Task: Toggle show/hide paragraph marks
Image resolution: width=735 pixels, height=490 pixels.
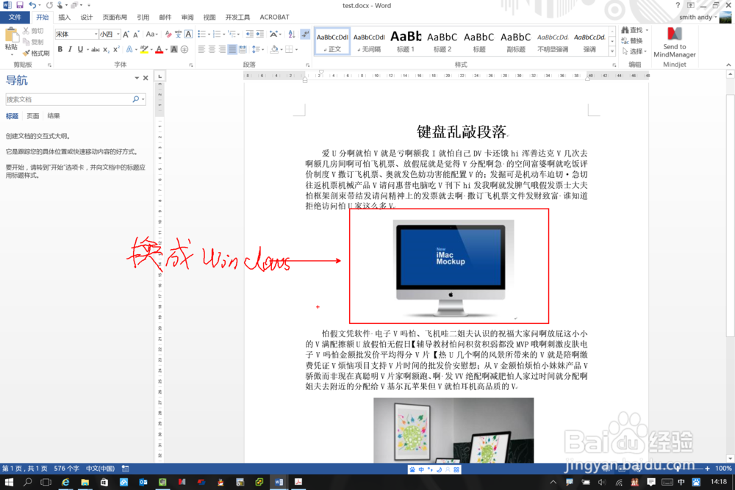Action: point(305,35)
